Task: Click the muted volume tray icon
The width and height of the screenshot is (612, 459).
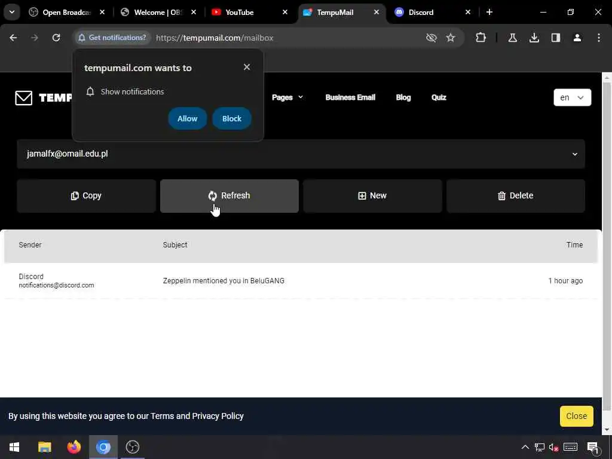Action: tap(554, 447)
